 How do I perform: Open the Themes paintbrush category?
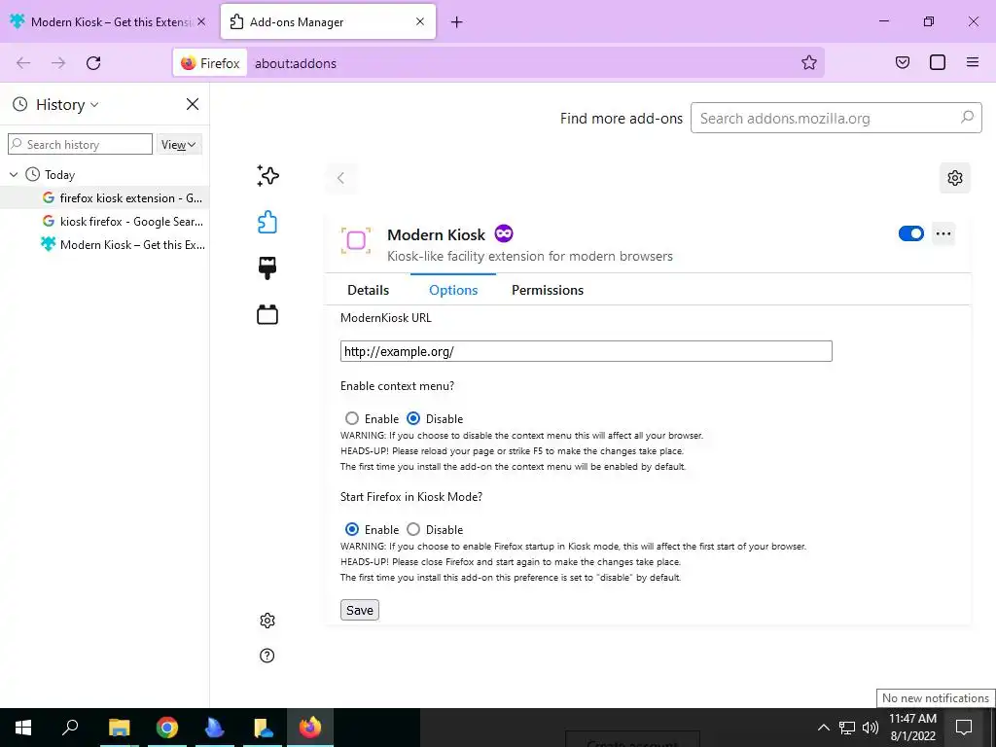pos(267,268)
